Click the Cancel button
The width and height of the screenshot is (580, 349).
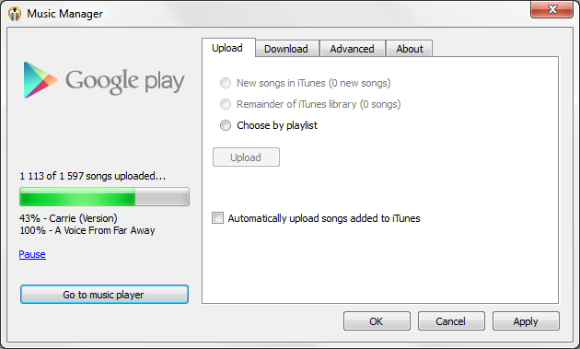pos(451,320)
